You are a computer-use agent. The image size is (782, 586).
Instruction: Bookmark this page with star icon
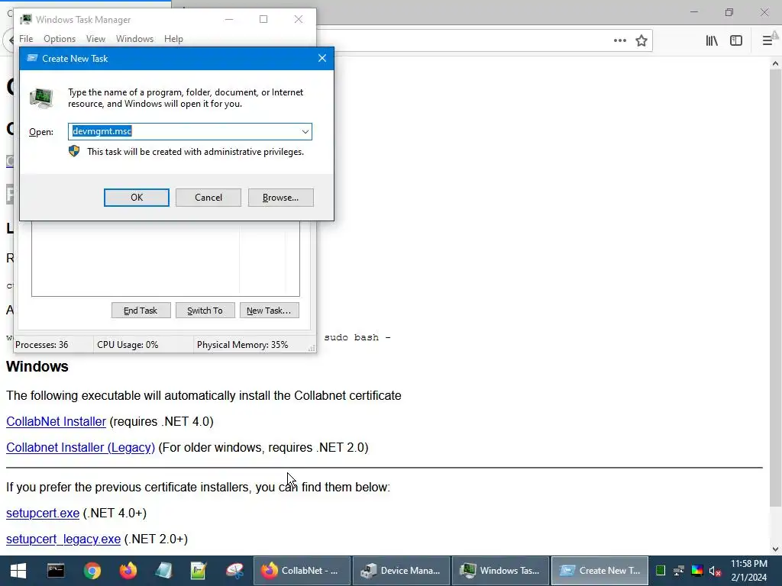tap(641, 40)
